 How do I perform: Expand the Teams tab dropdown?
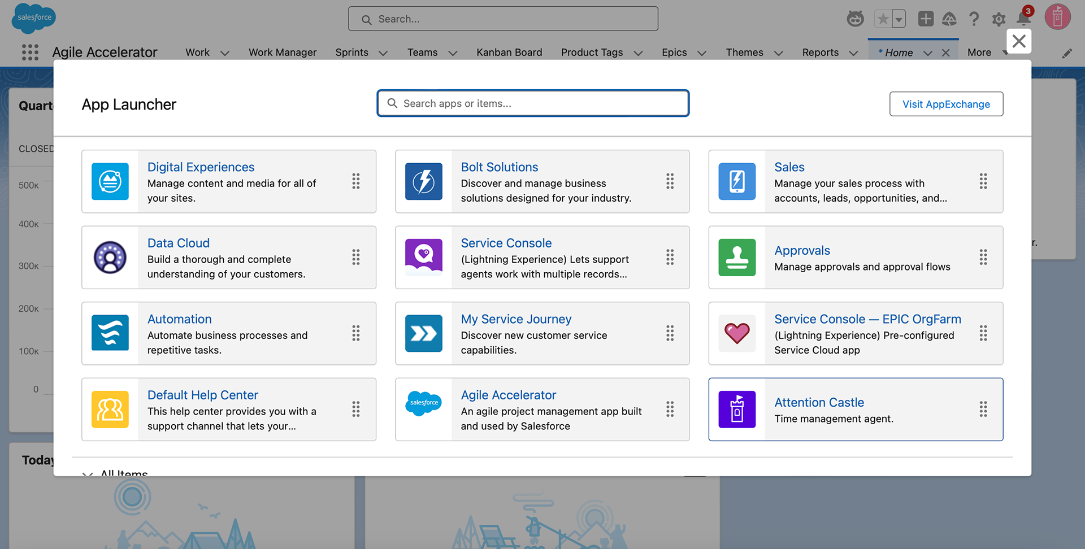(453, 53)
